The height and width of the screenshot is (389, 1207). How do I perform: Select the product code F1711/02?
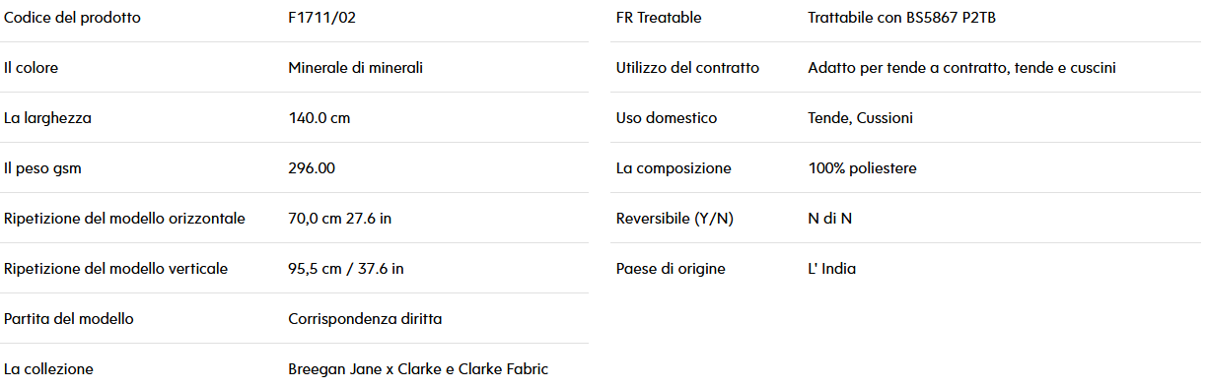(x=316, y=18)
